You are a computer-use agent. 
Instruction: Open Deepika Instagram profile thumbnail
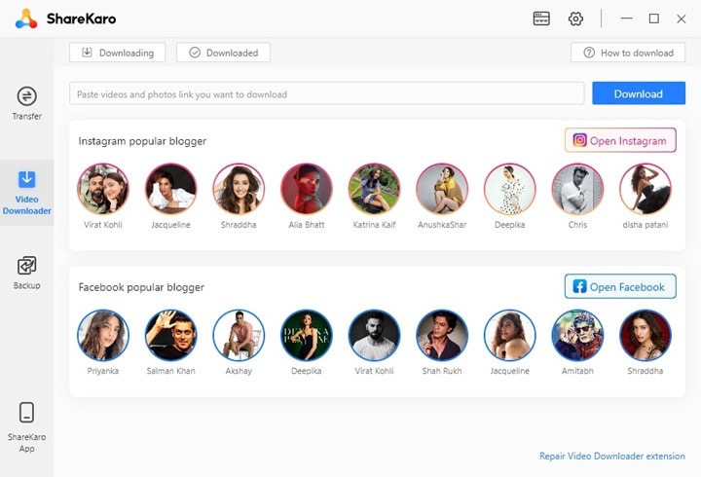(x=509, y=189)
